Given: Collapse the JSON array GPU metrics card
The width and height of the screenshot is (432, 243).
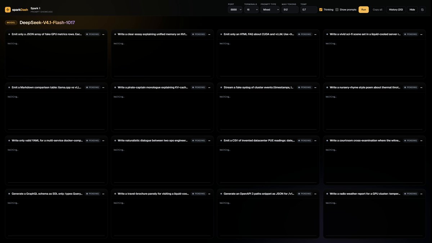Looking at the screenshot, I should 103,34.
